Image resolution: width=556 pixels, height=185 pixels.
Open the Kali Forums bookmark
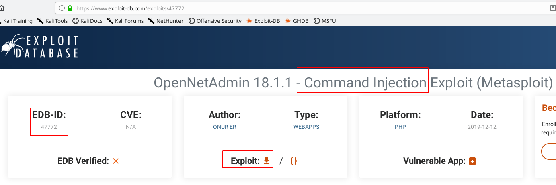[125, 21]
